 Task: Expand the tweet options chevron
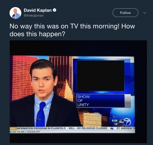pos(145,13)
